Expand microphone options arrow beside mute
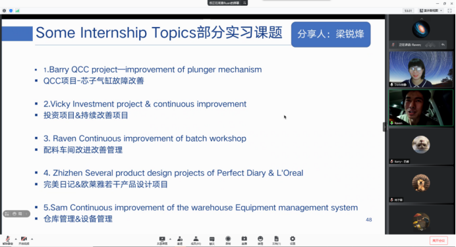The image size is (456, 247). tap(16, 239)
